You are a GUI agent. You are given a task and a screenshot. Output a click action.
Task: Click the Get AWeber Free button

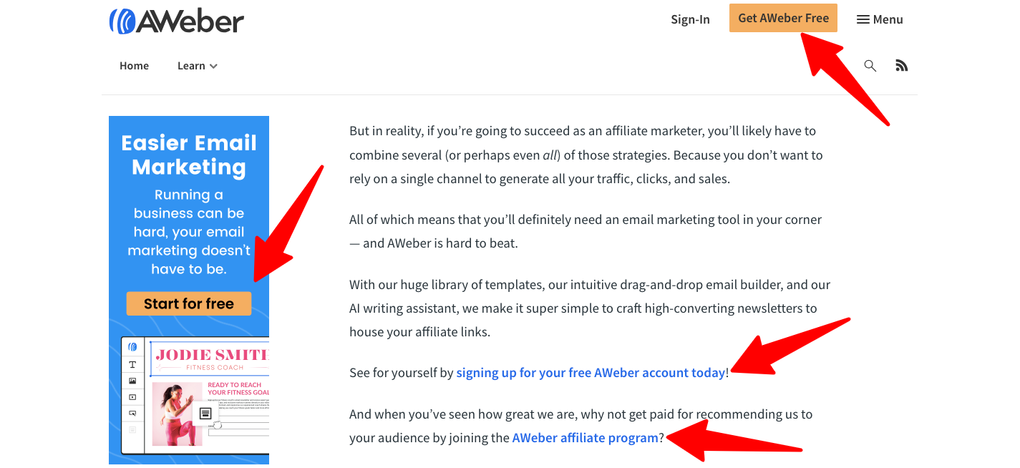tap(783, 18)
